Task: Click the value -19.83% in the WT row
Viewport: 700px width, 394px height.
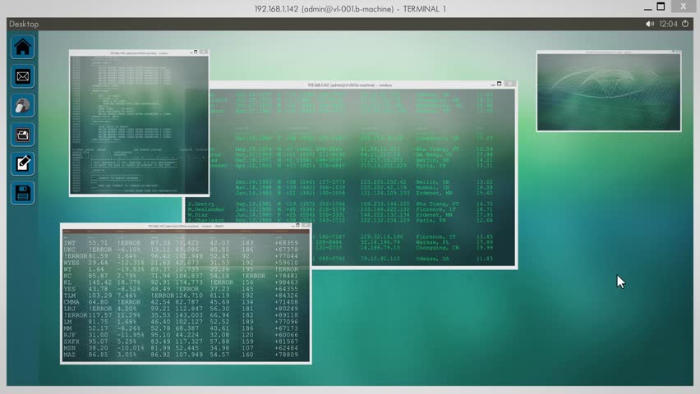Action: point(131,269)
